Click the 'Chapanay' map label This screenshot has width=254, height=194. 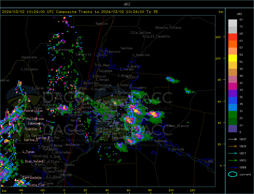point(120,100)
